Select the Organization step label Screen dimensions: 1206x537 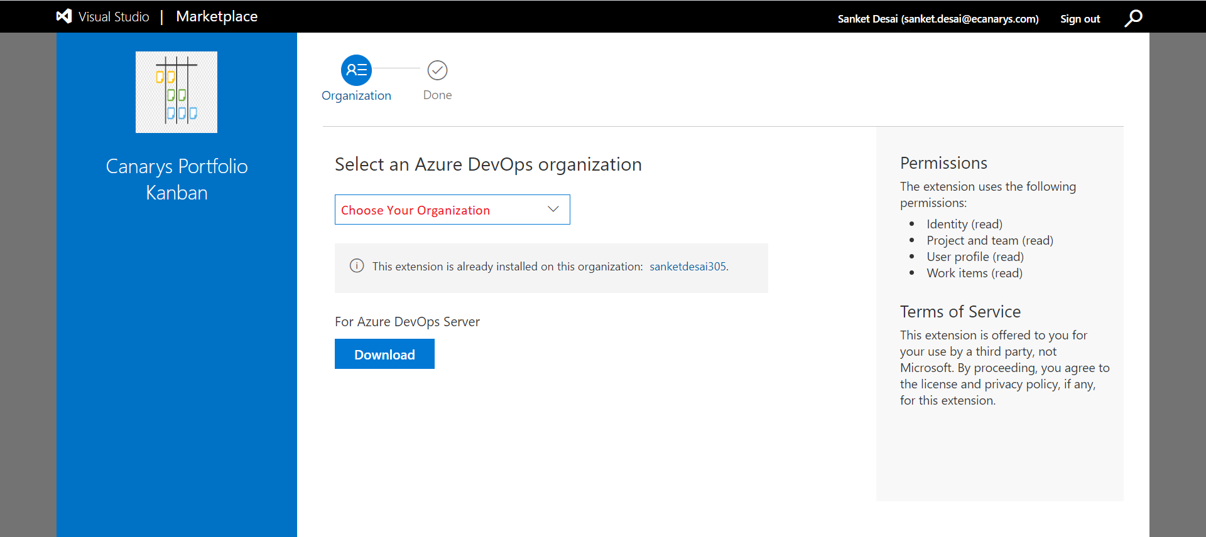point(356,95)
